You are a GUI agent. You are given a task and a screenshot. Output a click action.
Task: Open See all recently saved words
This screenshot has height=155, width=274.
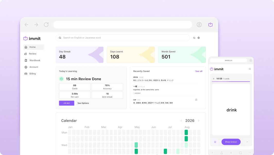[x=199, y=71]
